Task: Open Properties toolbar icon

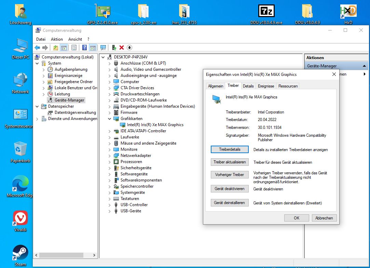Action: (74, 48)
